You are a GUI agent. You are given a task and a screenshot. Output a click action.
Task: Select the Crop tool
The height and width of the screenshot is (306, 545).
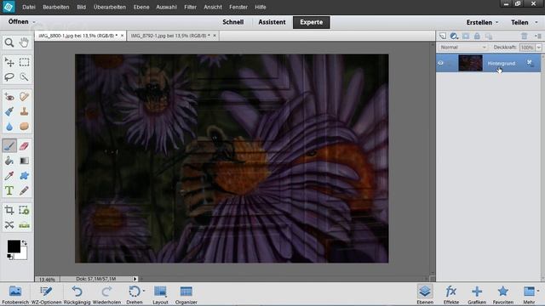9,210
